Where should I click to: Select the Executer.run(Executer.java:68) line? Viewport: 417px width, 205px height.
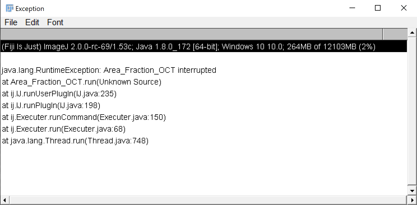63,129
